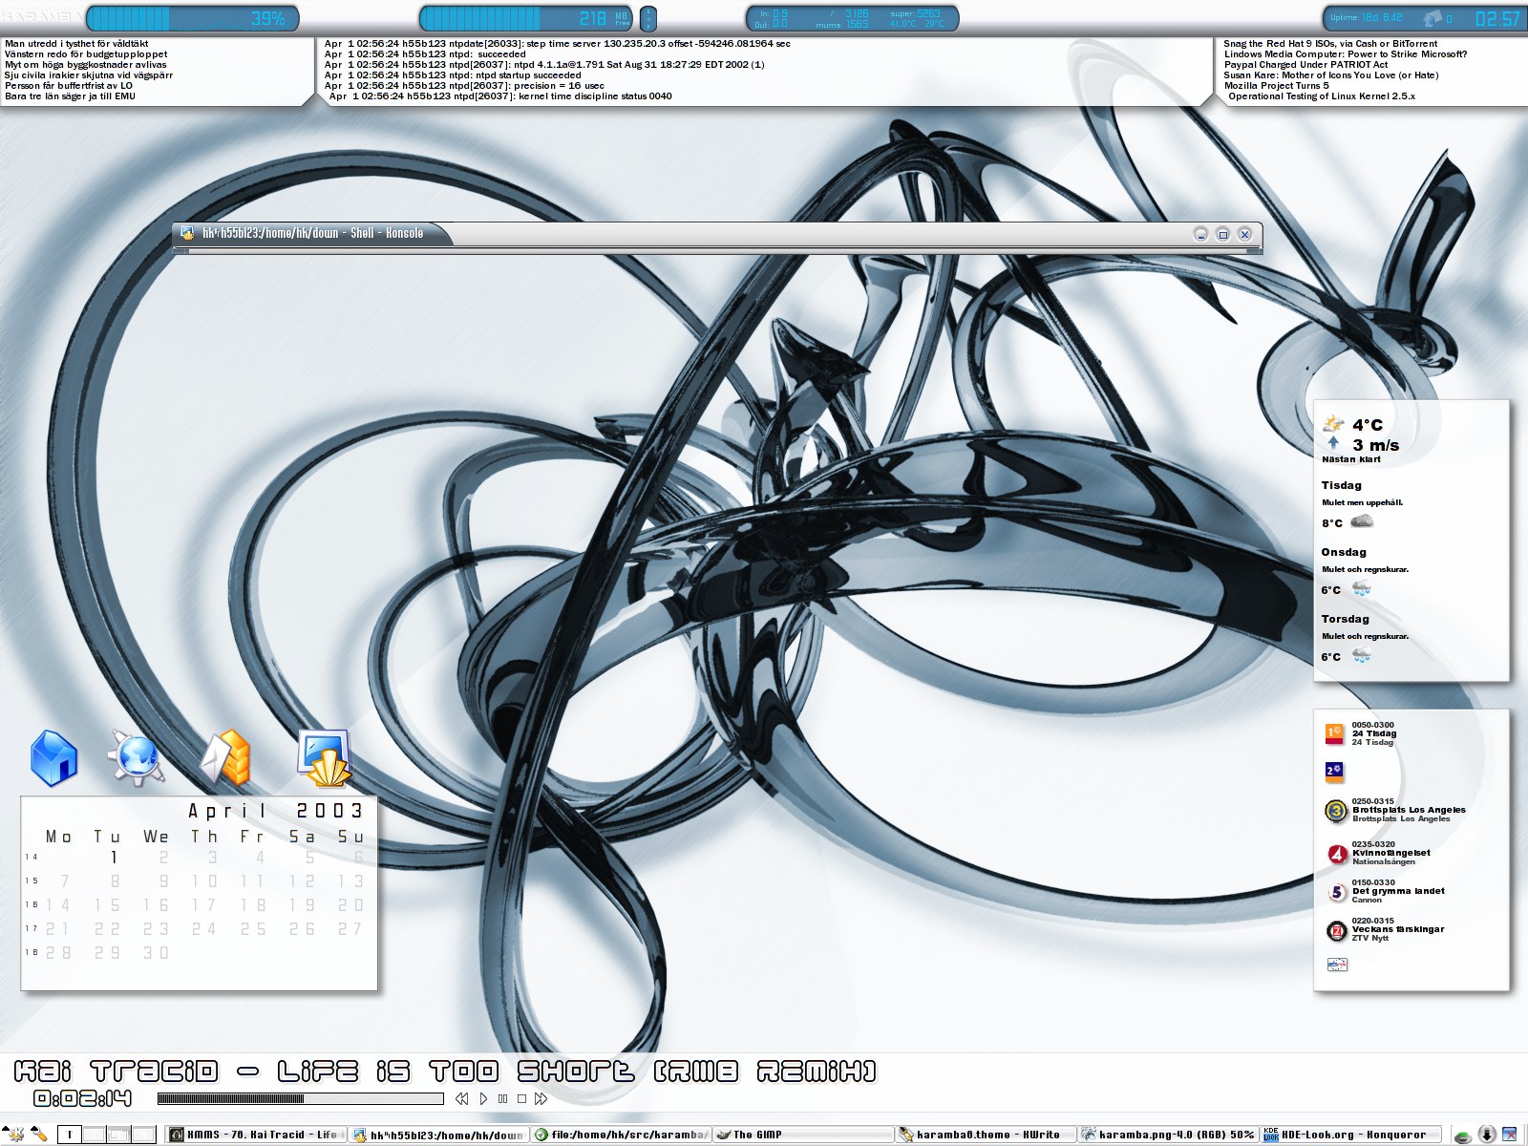The height and width of the screenshot is (1146, 1528).
Task: Select date 30 in the calendar widget
Action: tap(156, 953)
